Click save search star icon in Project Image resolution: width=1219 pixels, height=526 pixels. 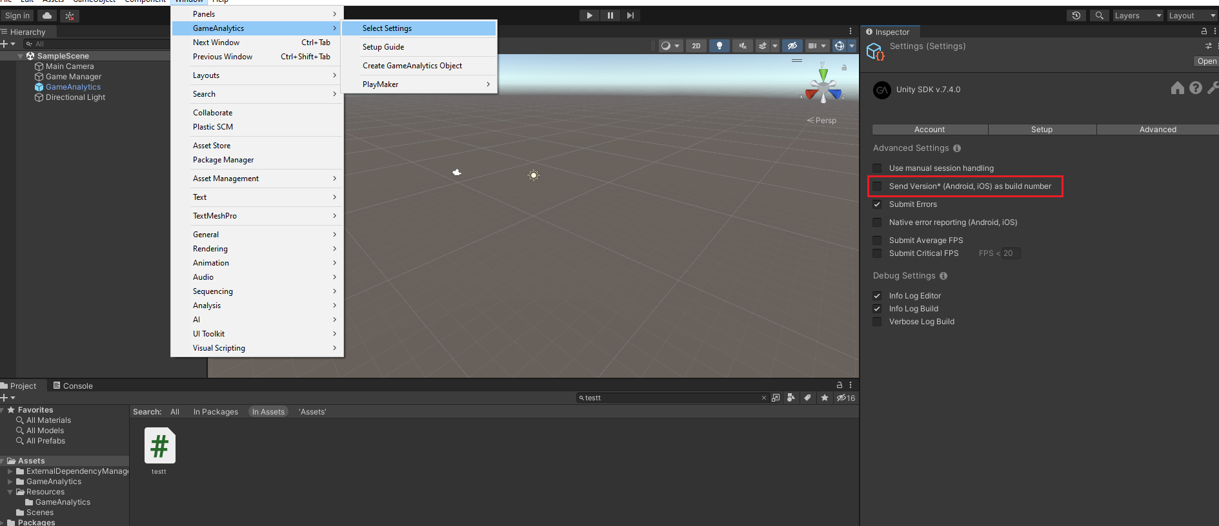tap(825, 398)
